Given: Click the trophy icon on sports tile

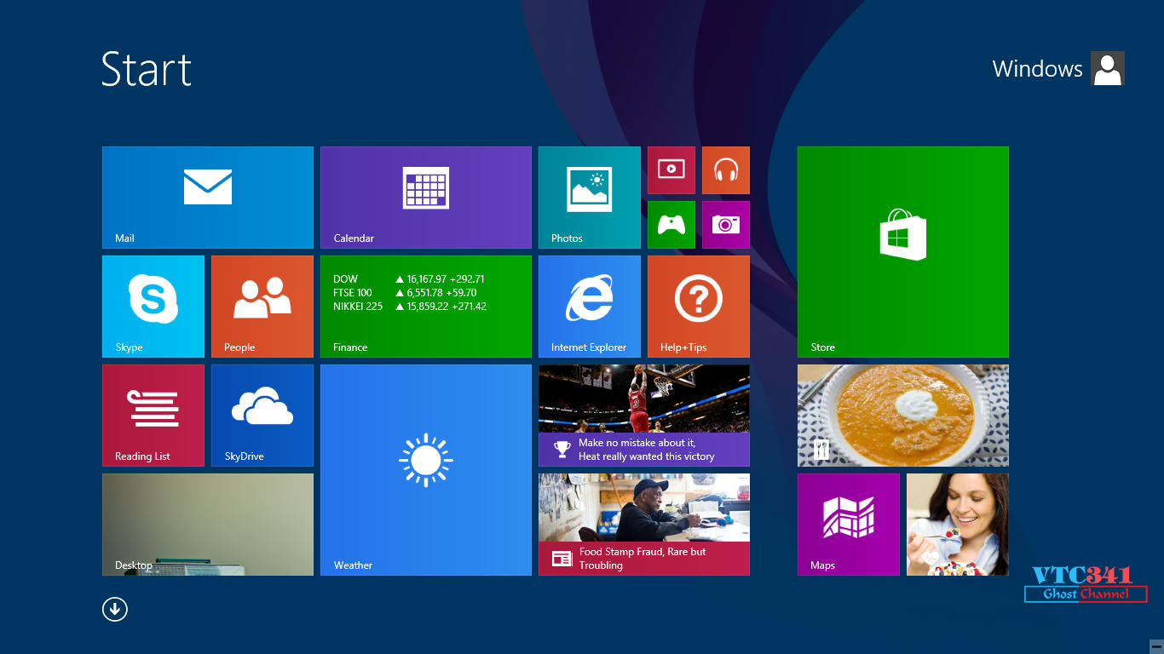Looking at the screenshot, I should [562, 449].
